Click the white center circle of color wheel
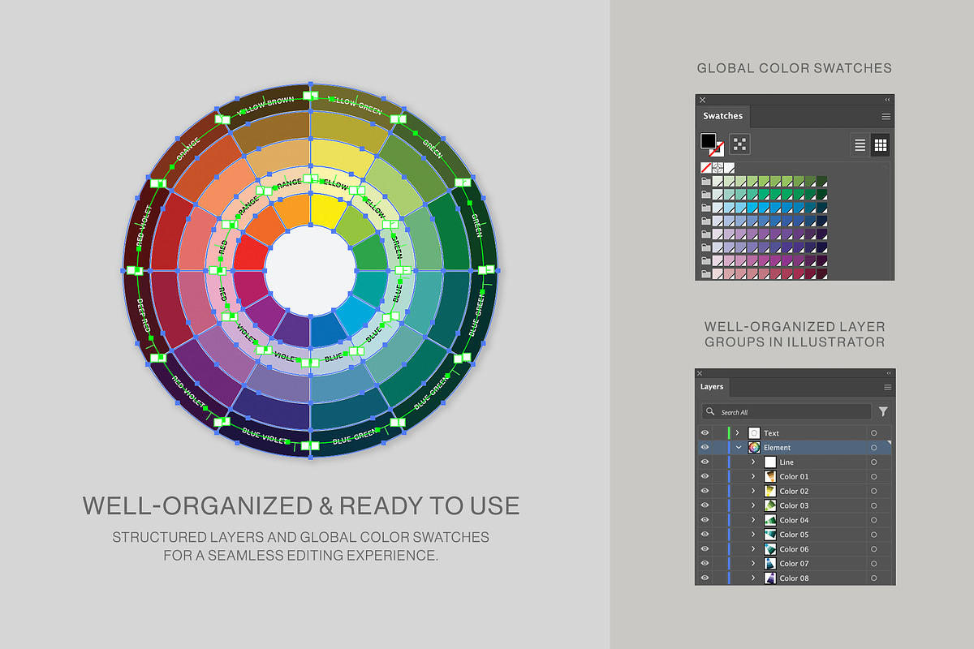The height and width of the screenshot is (649, 974). click(310, 269)
